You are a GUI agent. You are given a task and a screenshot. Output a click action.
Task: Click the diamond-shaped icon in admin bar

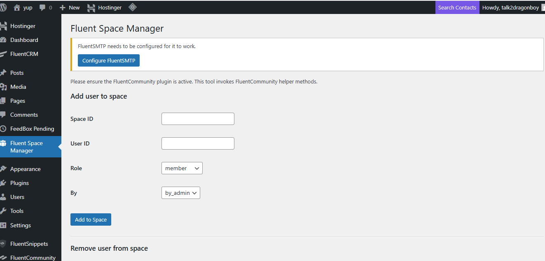point(133,7)
